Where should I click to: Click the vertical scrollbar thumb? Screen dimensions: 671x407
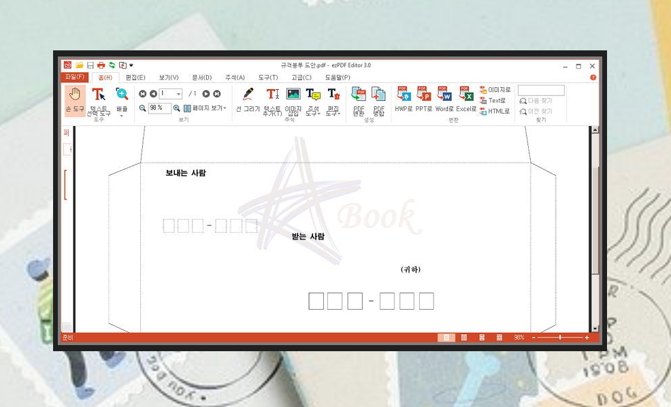(595, 221)
